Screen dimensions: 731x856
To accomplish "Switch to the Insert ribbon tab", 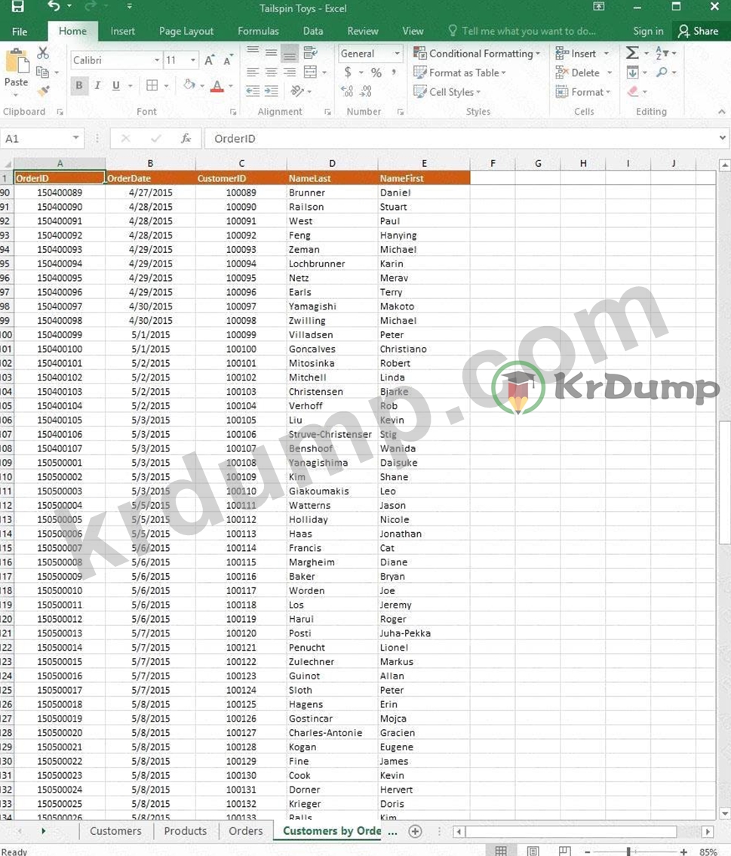I will click(123, 31).
